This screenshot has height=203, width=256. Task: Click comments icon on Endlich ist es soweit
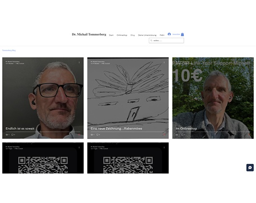click(x=13, y=134)
